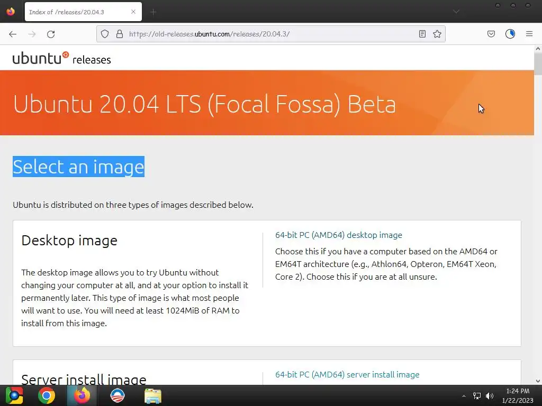This screenshot has width=542, height=406.
Task: Open the Obama logo app in taskbar
Action: coord(118,395)
